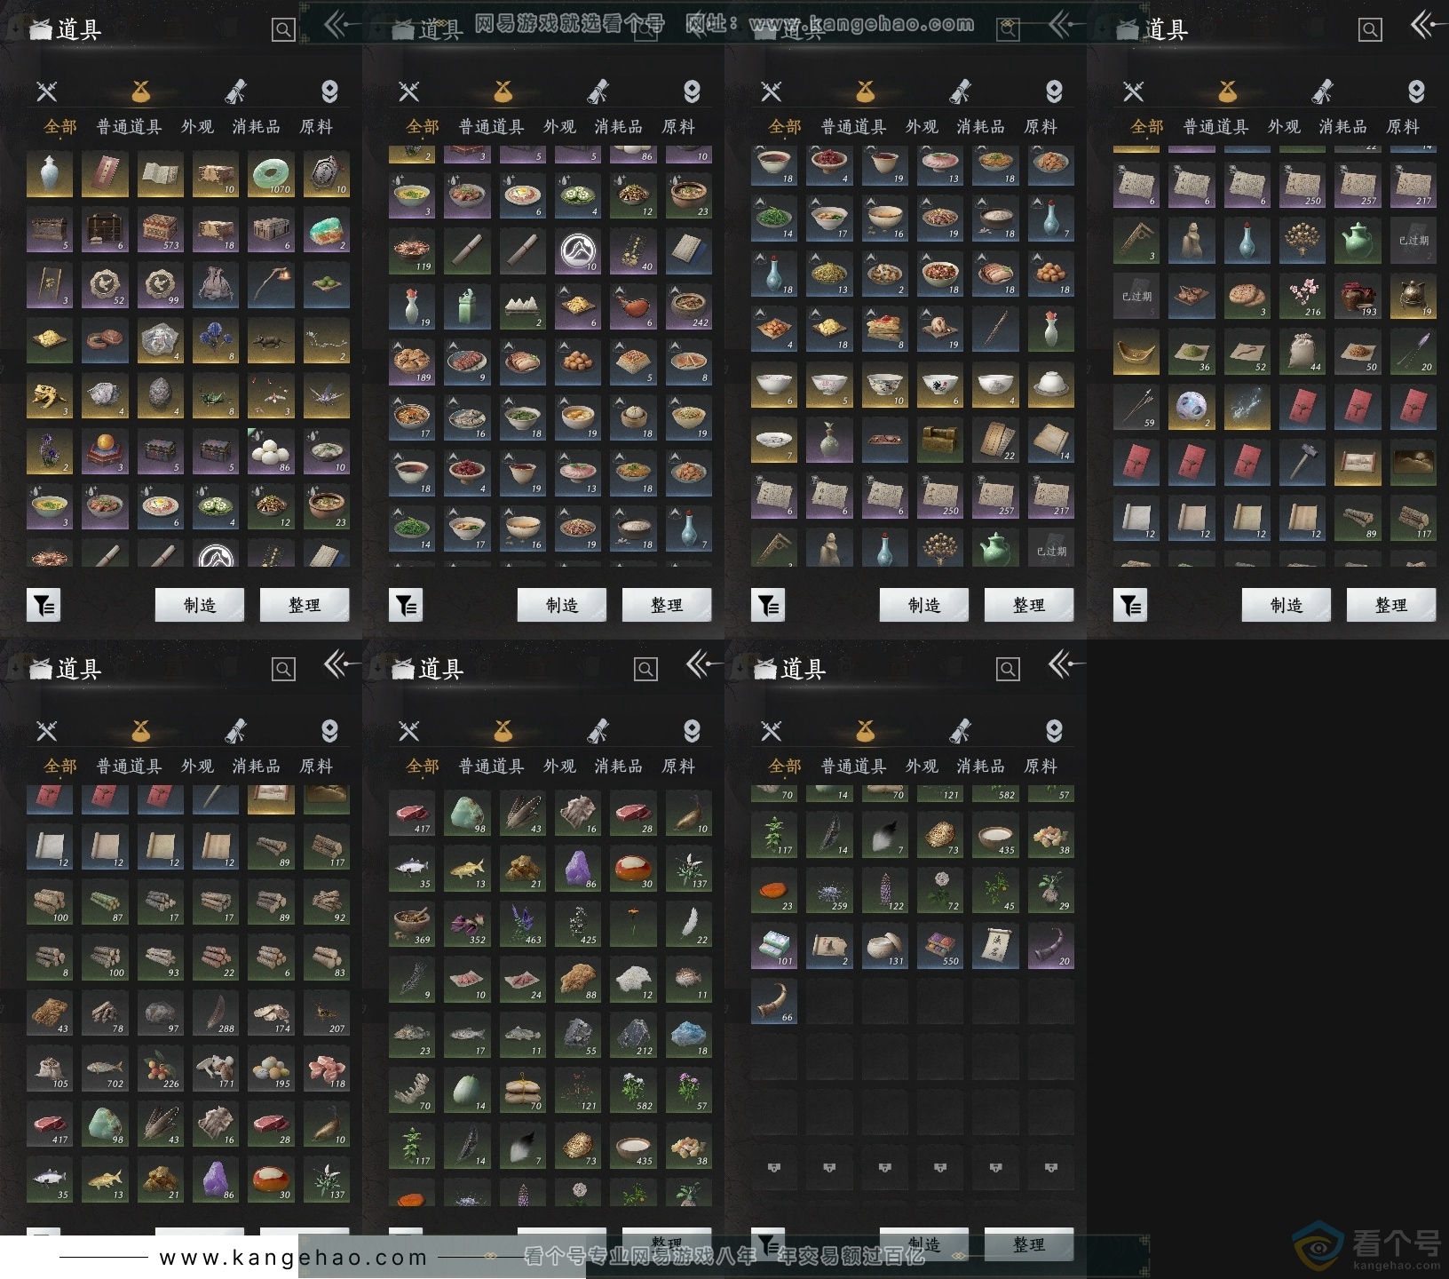Select the spiky bloom stack showing 259
The height and width of the screenshot is (1279, 1449).
829,892
